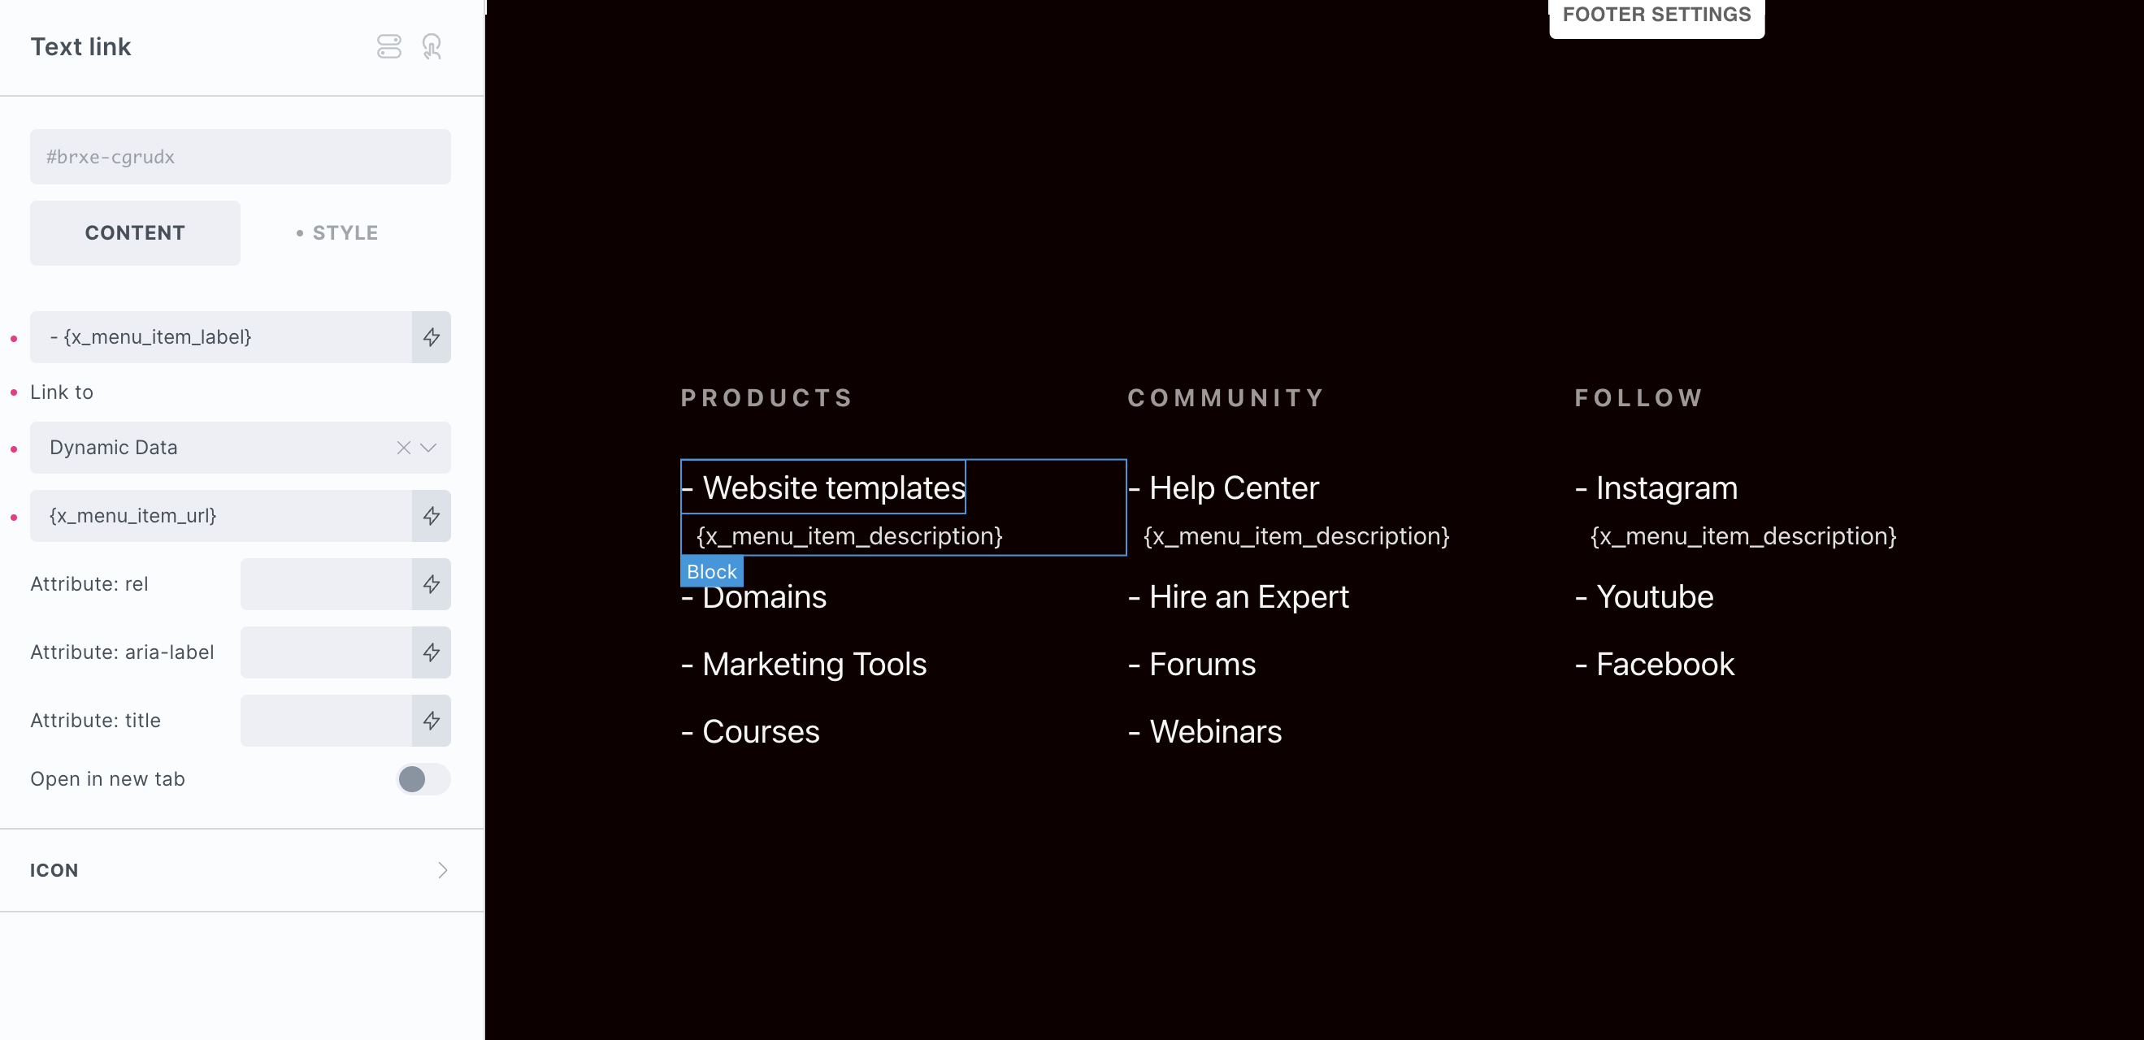The height and width of the screenshot is (1040, 2144).
Task: Open dynamic data picker for menu item label
Action: [x=431, y=337]
